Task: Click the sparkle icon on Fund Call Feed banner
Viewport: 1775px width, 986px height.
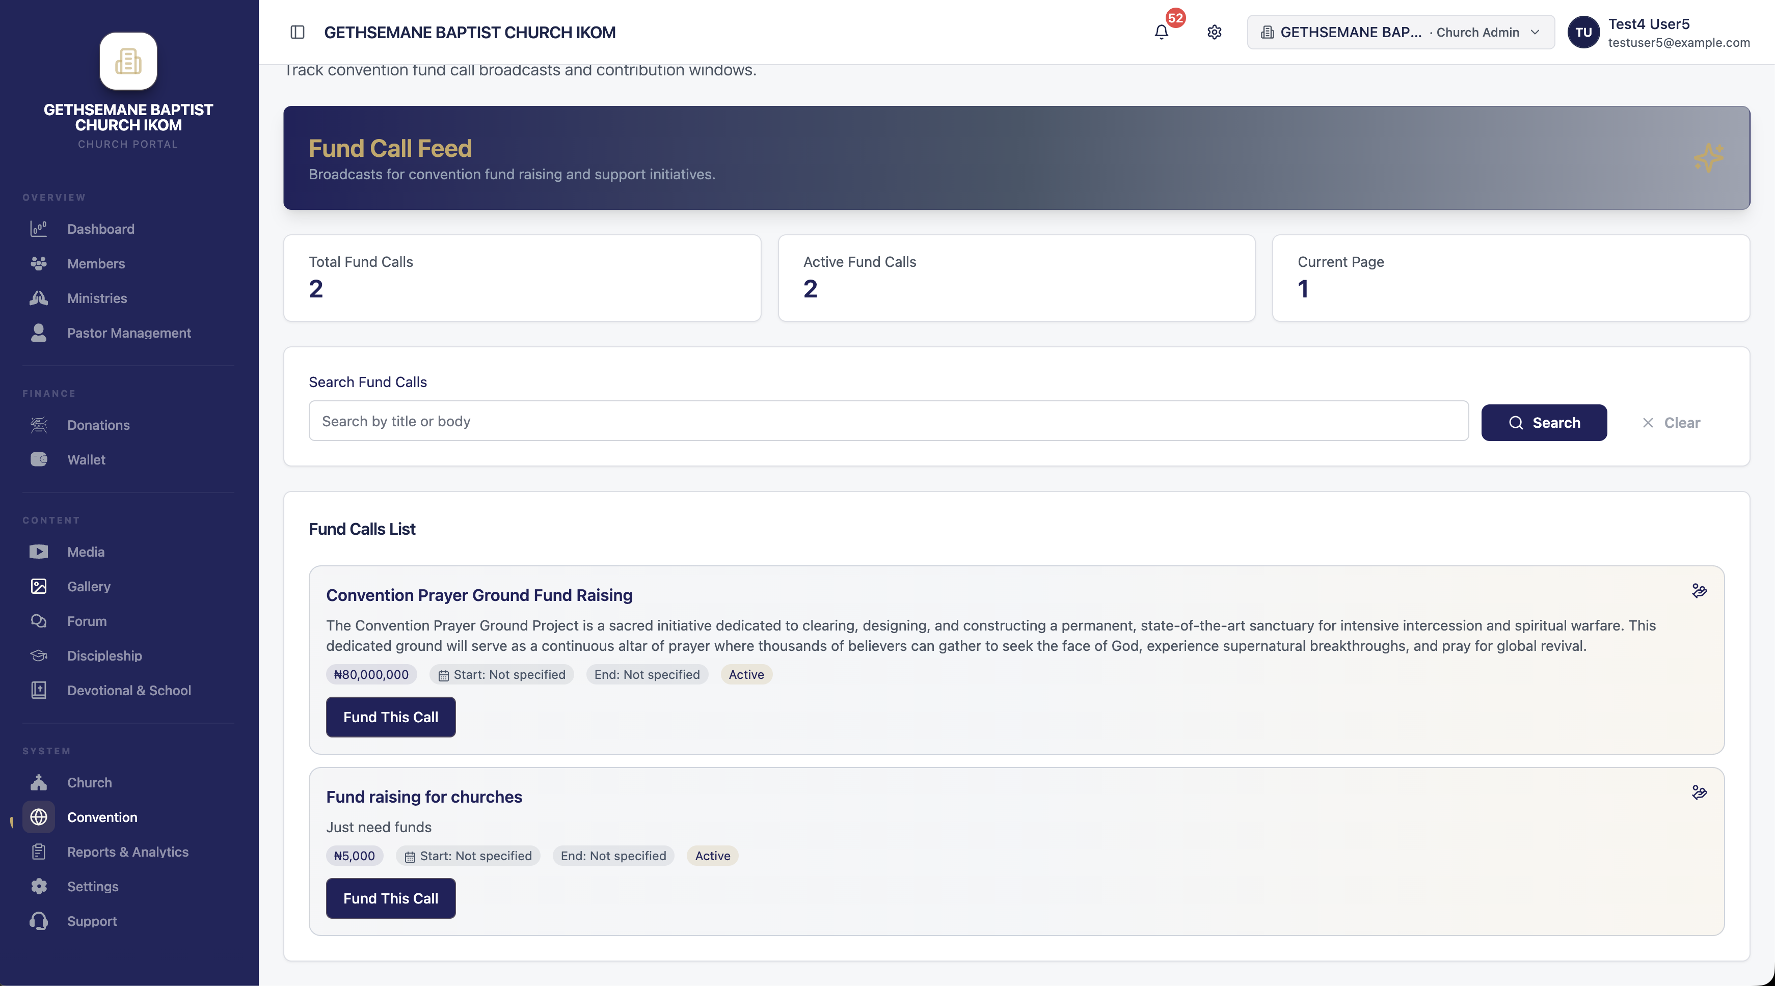Action: (1709, 158)
